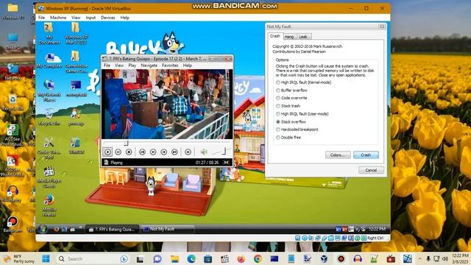Open Firefox from Windows taskbar
The height and width of the screenshot is (265, 471).
(x=241, y=258)
